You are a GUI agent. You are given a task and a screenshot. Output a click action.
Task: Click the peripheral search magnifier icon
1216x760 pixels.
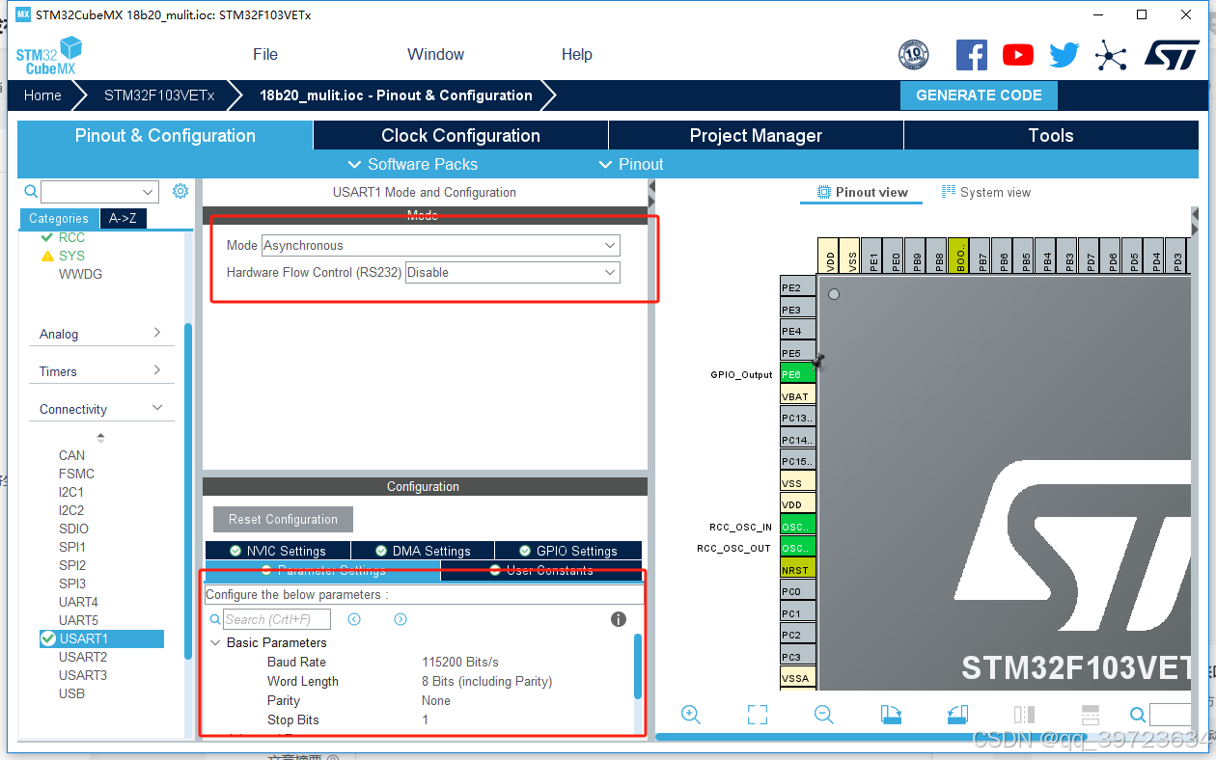[31, 192]
